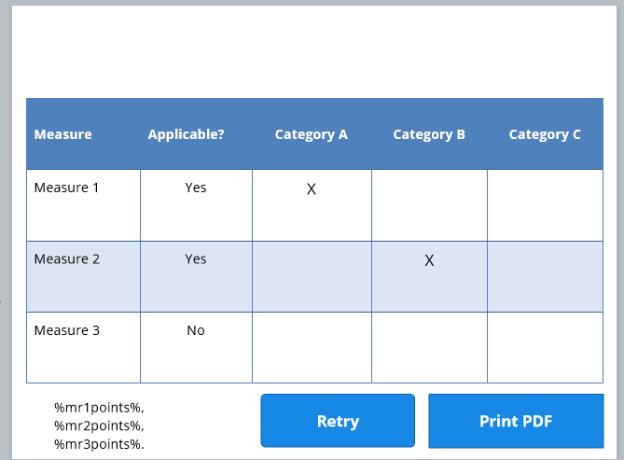Select the Category C column header
This screenshot has width=624, height=460.
[x=545, y=134]
